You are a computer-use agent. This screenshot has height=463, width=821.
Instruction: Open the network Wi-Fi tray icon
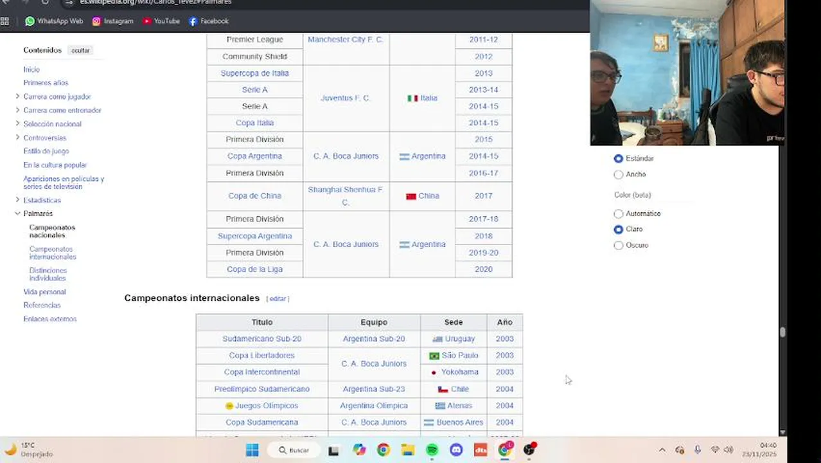click(714, 450)
